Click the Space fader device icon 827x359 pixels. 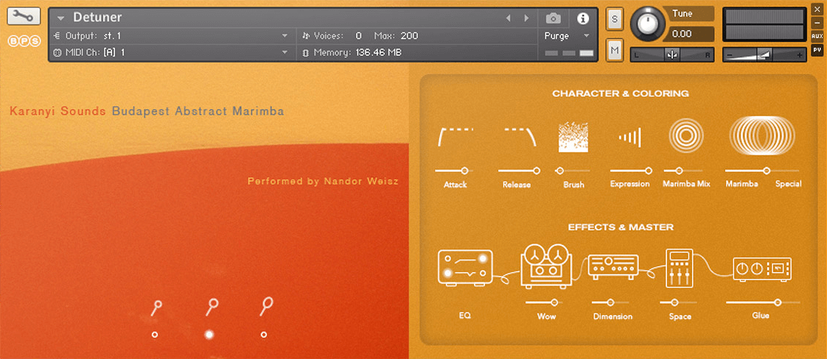click(680, 268)
